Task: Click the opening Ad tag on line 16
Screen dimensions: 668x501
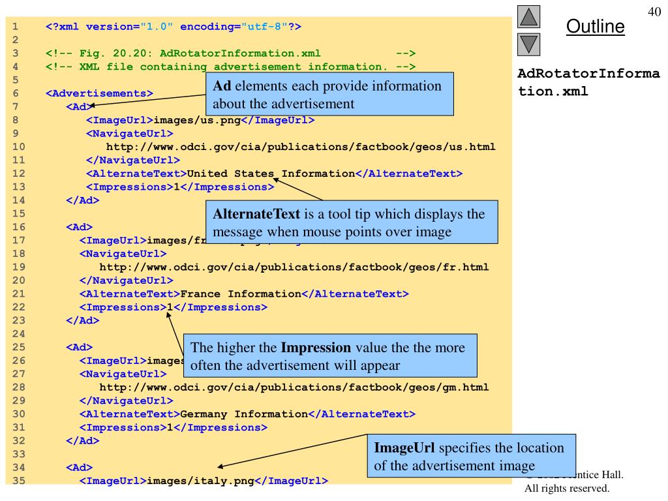Action: [x=79, y=227]
